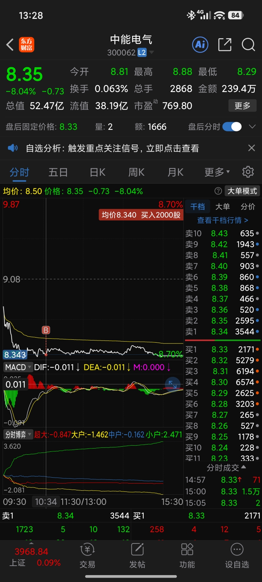The image size is (262, 582).
Task: Tap the 中能电气 stock title
Action: (x=131, y=39)
